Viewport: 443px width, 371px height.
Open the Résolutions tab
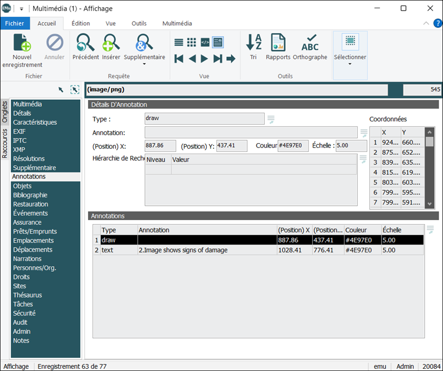[x=45, y=159]
